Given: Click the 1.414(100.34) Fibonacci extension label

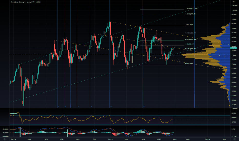Looking at the screenshot, I should 191,8.
